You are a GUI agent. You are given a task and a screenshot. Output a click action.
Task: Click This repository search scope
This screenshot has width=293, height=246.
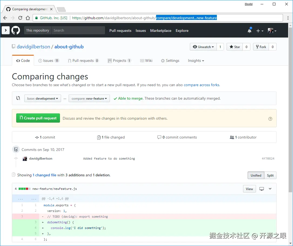38,30
